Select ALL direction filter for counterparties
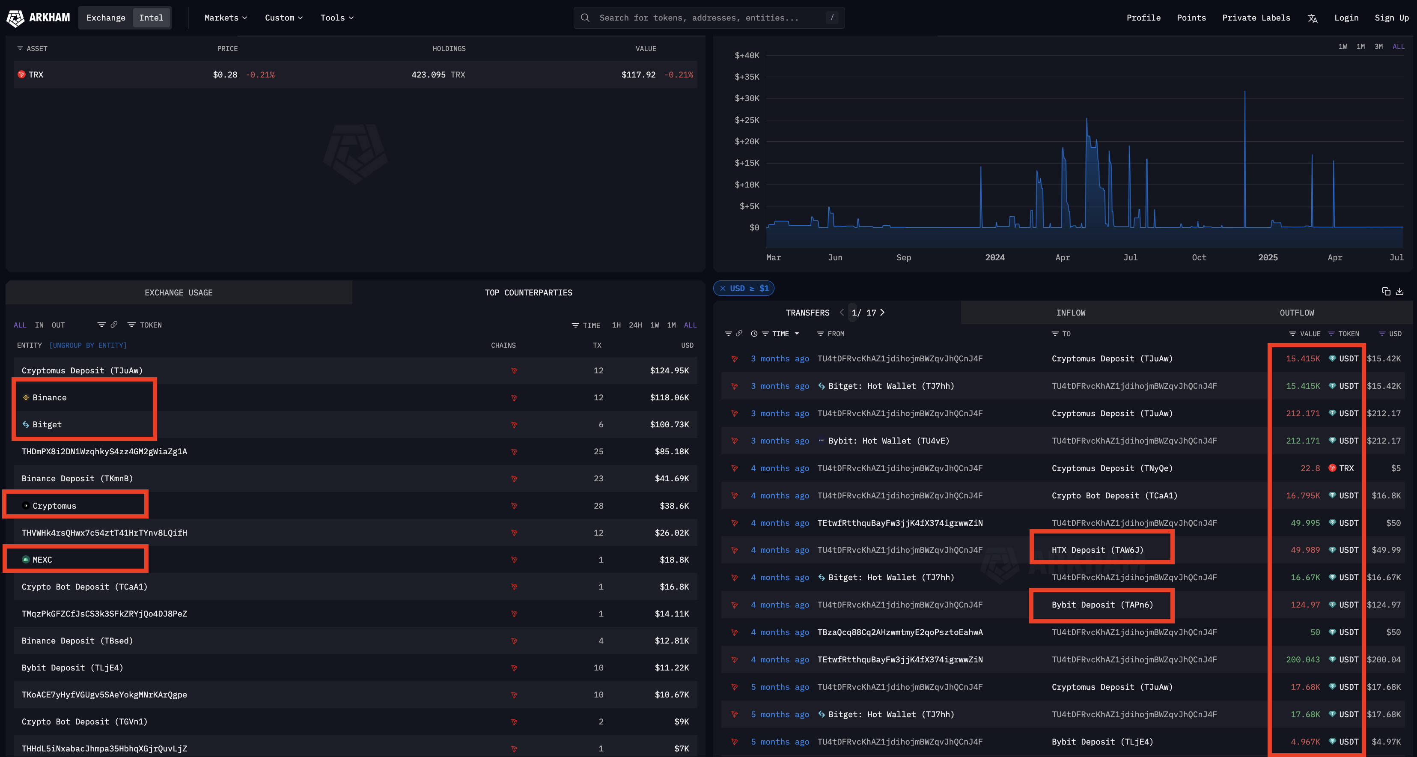1417x757 pixels. click(20, 325)
